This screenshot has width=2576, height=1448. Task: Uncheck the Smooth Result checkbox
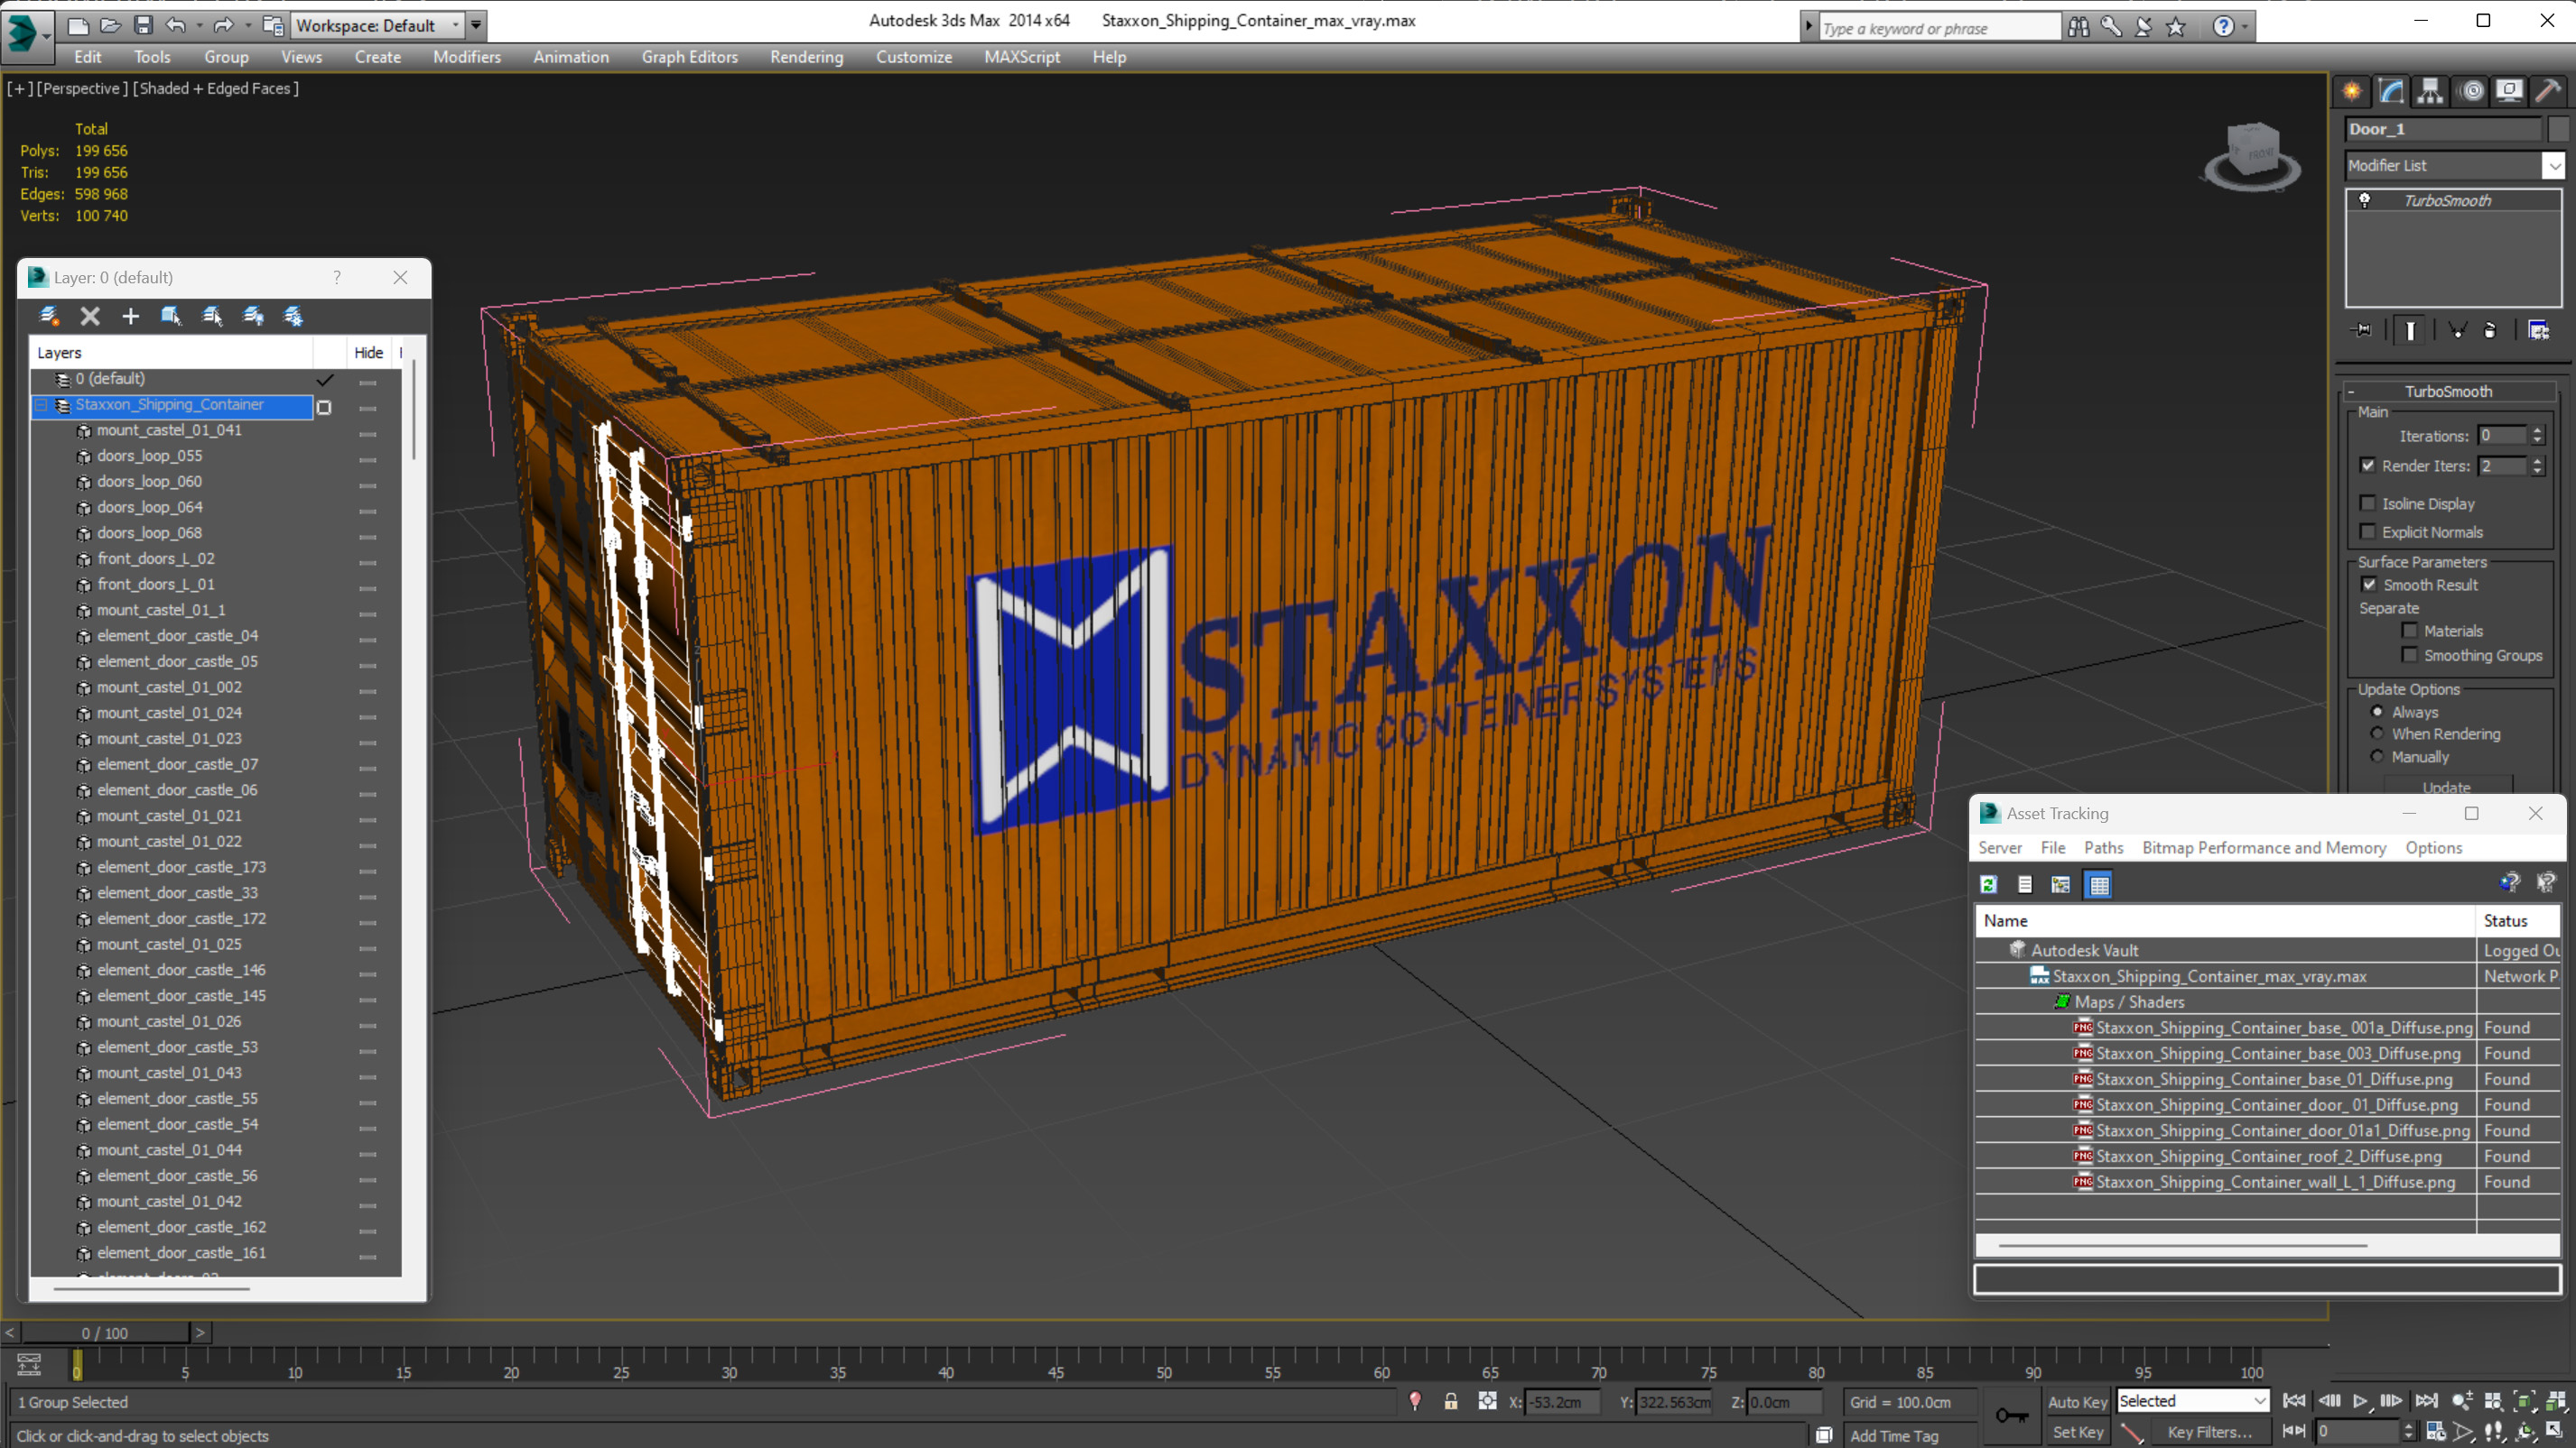click(x=2368, y=585)
